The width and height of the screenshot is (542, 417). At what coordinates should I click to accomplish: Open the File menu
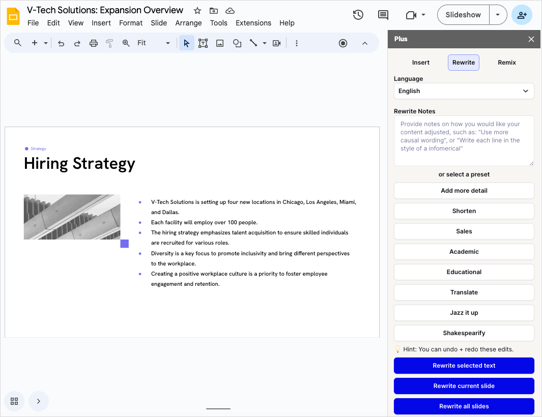coord(33,23)
